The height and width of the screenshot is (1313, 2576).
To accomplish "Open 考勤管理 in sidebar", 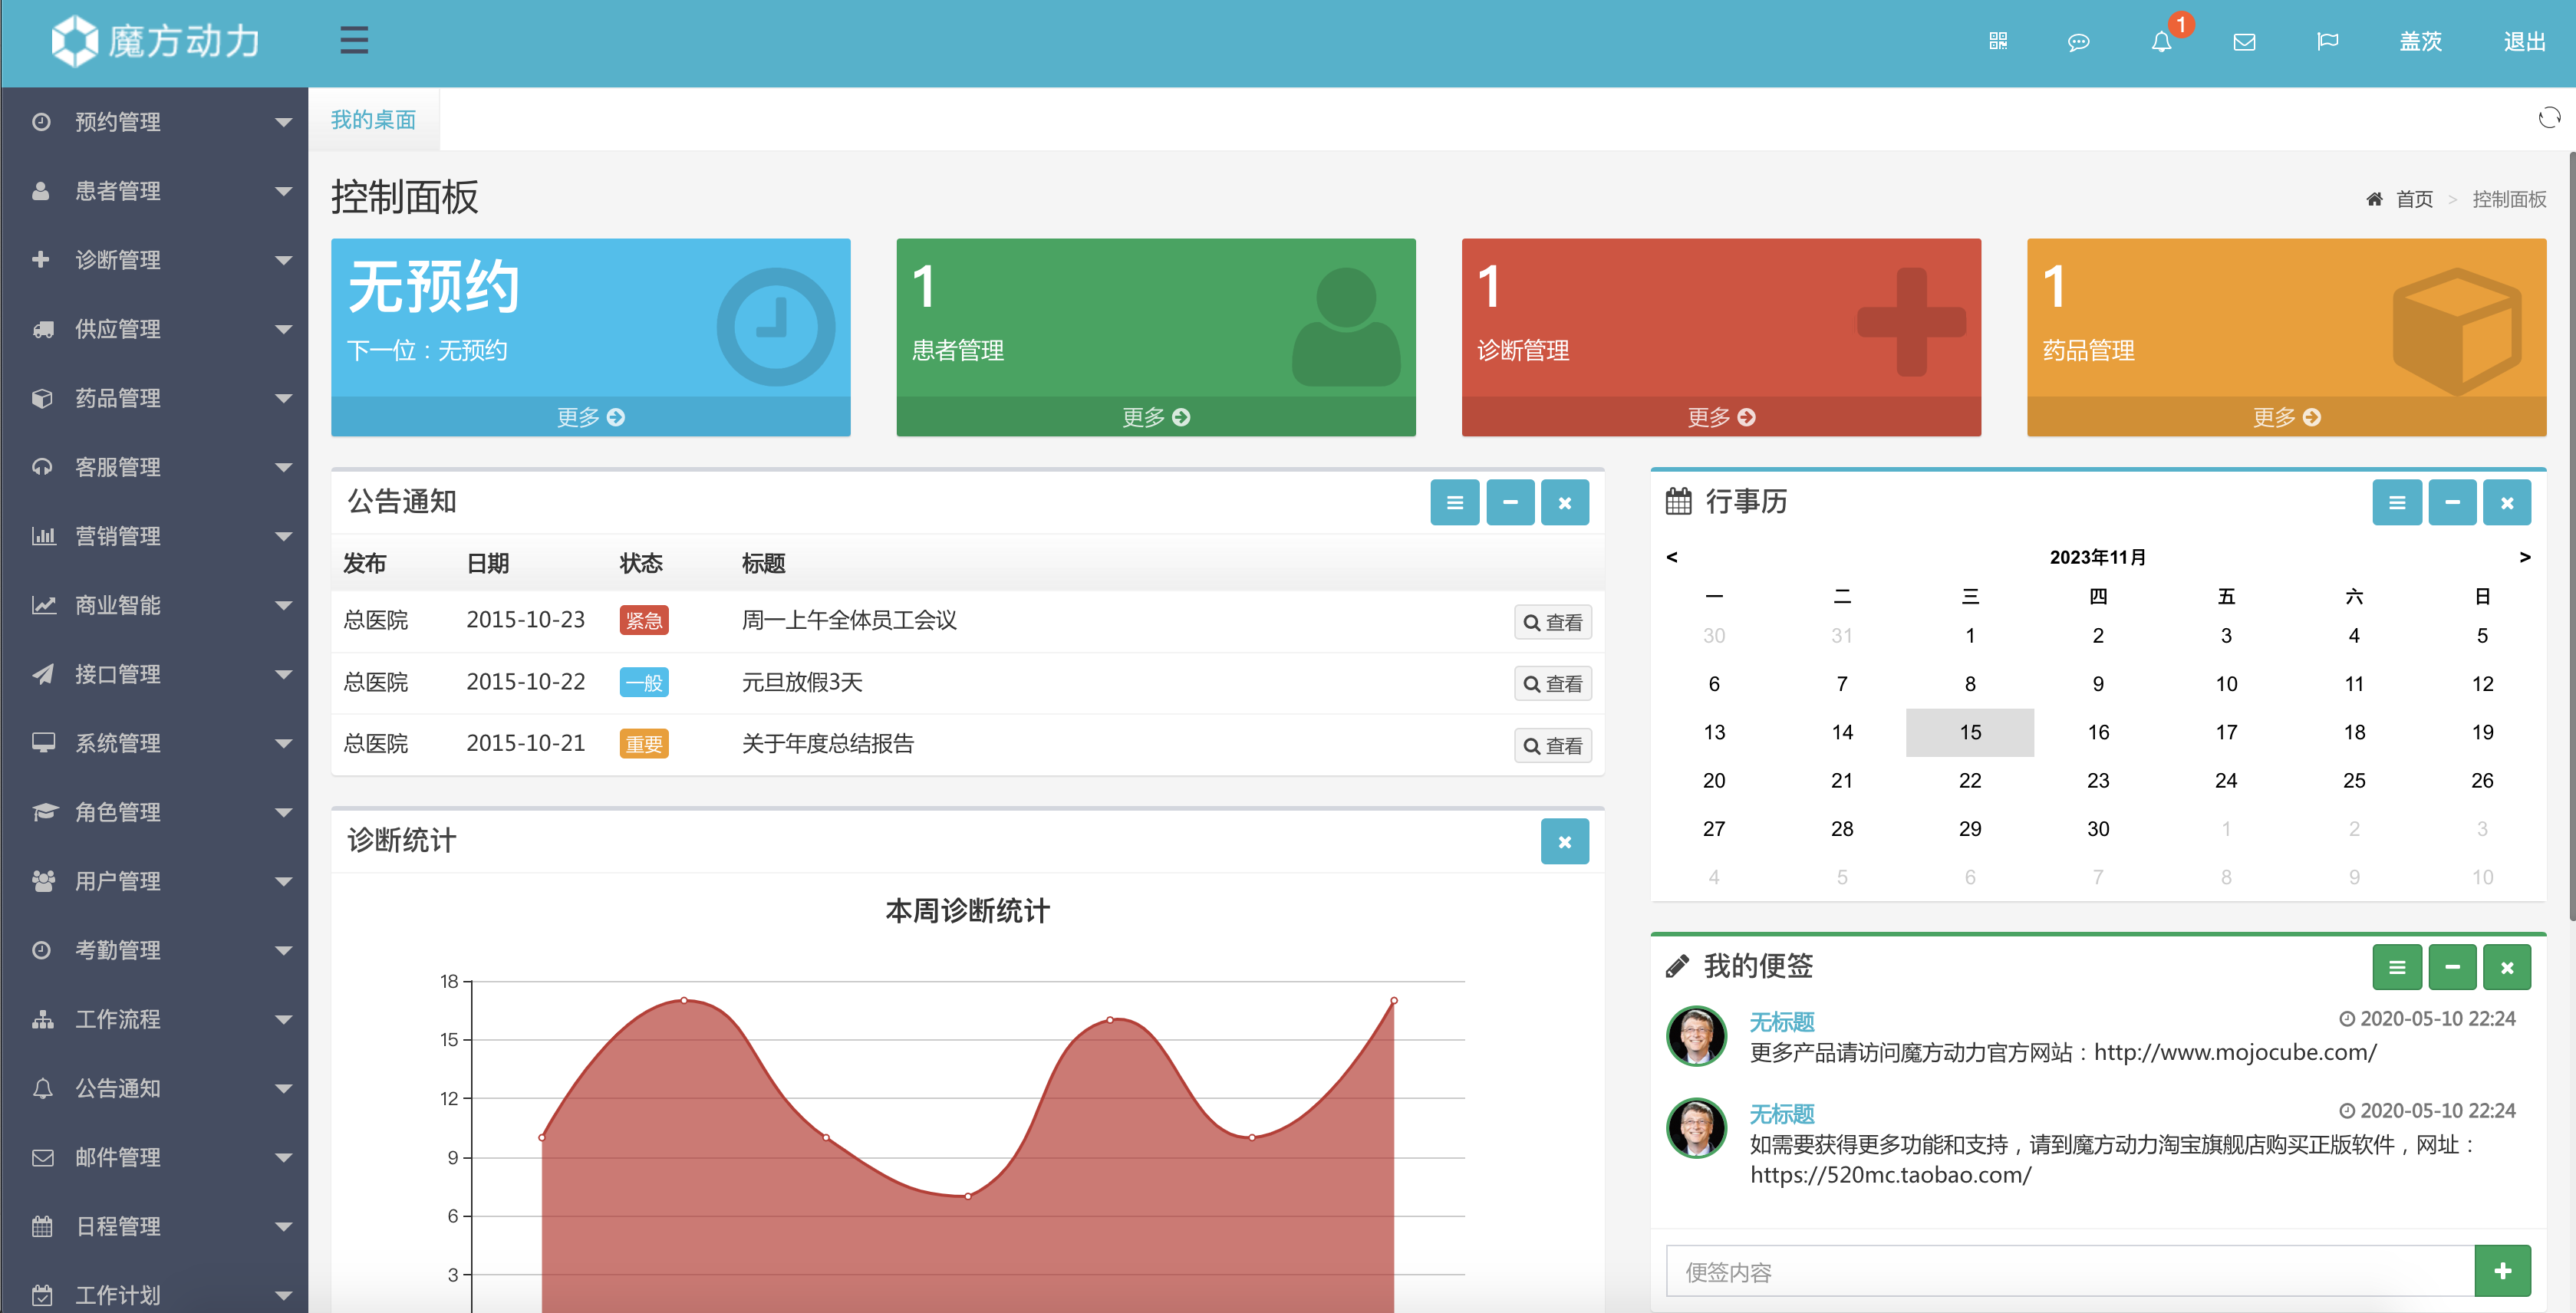I will (154, 950).
